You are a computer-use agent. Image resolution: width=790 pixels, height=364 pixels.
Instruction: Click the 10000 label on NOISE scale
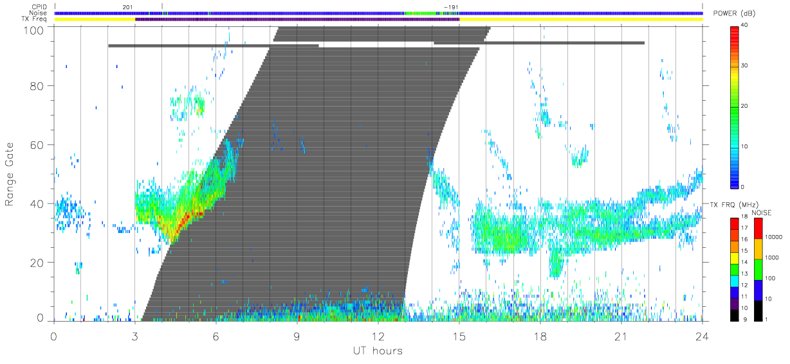pyautogui.click(x=772, y=238)
